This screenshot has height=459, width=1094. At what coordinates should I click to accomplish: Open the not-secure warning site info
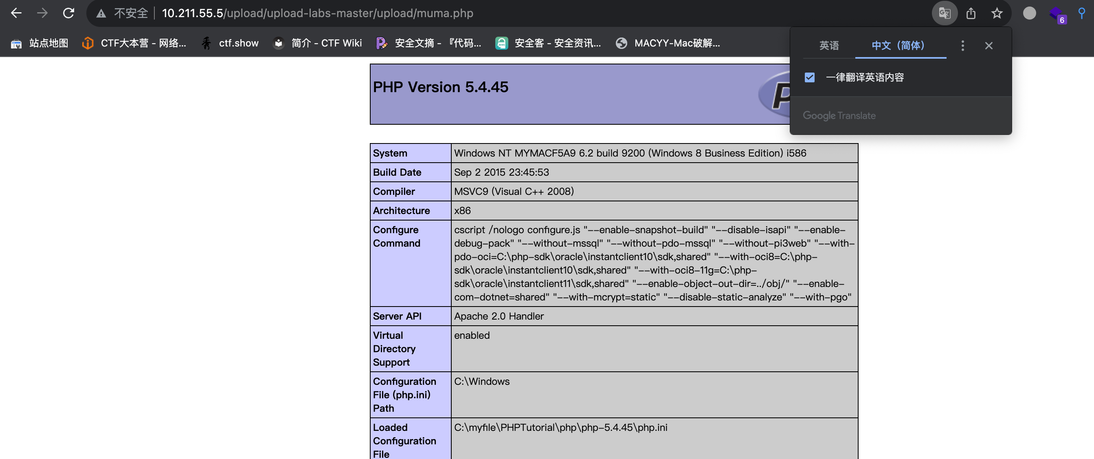tap(122, 13)
